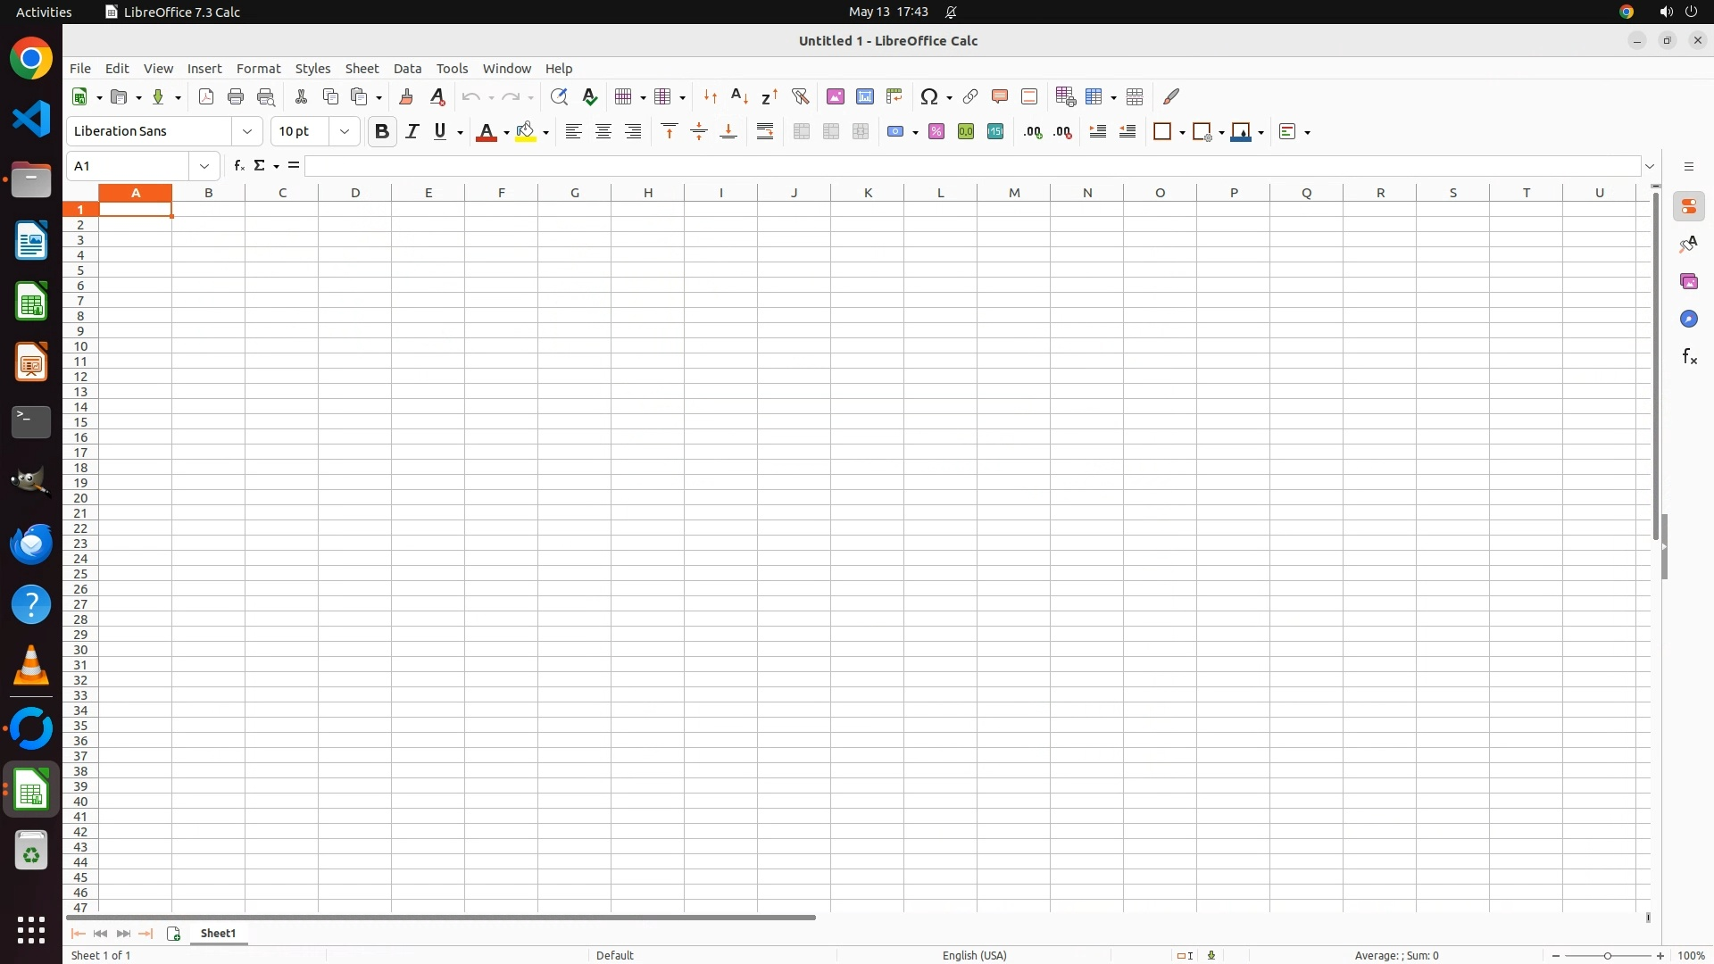Click the Clone Formatting paintbrush icon
The width and height of the screenshot is (1714, 964).
(406, 96)
